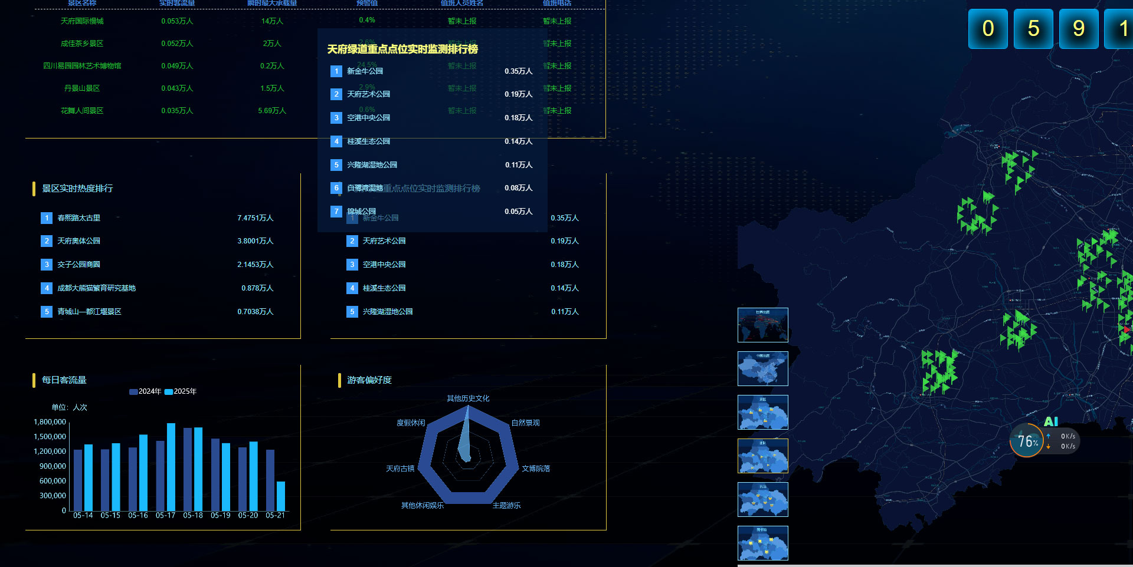Toggle the 2025年 series in chart legend

[x=180, y=391]
